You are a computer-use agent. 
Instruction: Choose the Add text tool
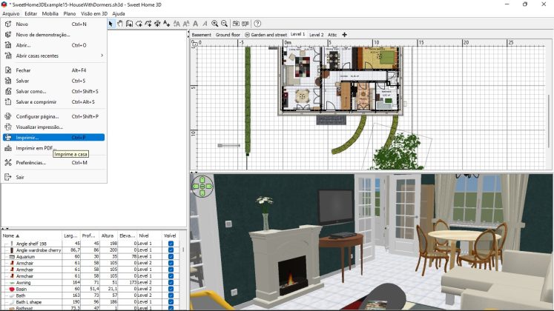(166, 24)
